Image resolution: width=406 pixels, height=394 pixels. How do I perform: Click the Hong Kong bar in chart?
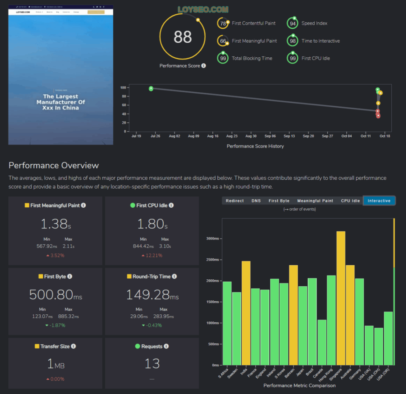click(x=331, y=320)
